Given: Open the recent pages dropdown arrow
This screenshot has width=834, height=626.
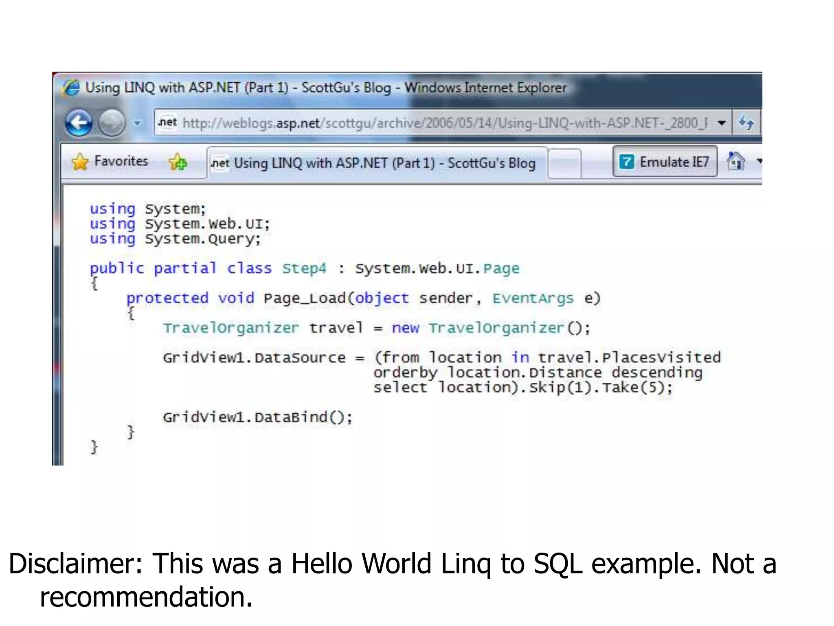Looking at the screenshot, I should point(138,123).
